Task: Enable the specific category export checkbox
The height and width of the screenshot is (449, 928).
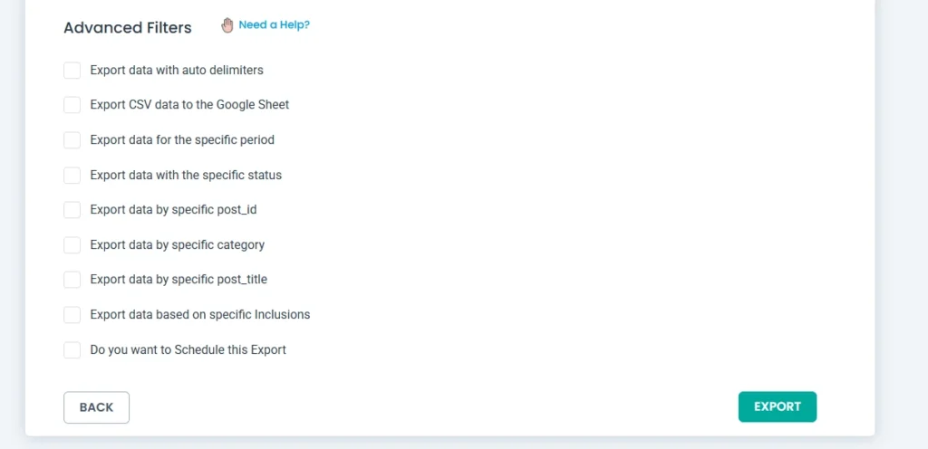Action: (72, 245)
